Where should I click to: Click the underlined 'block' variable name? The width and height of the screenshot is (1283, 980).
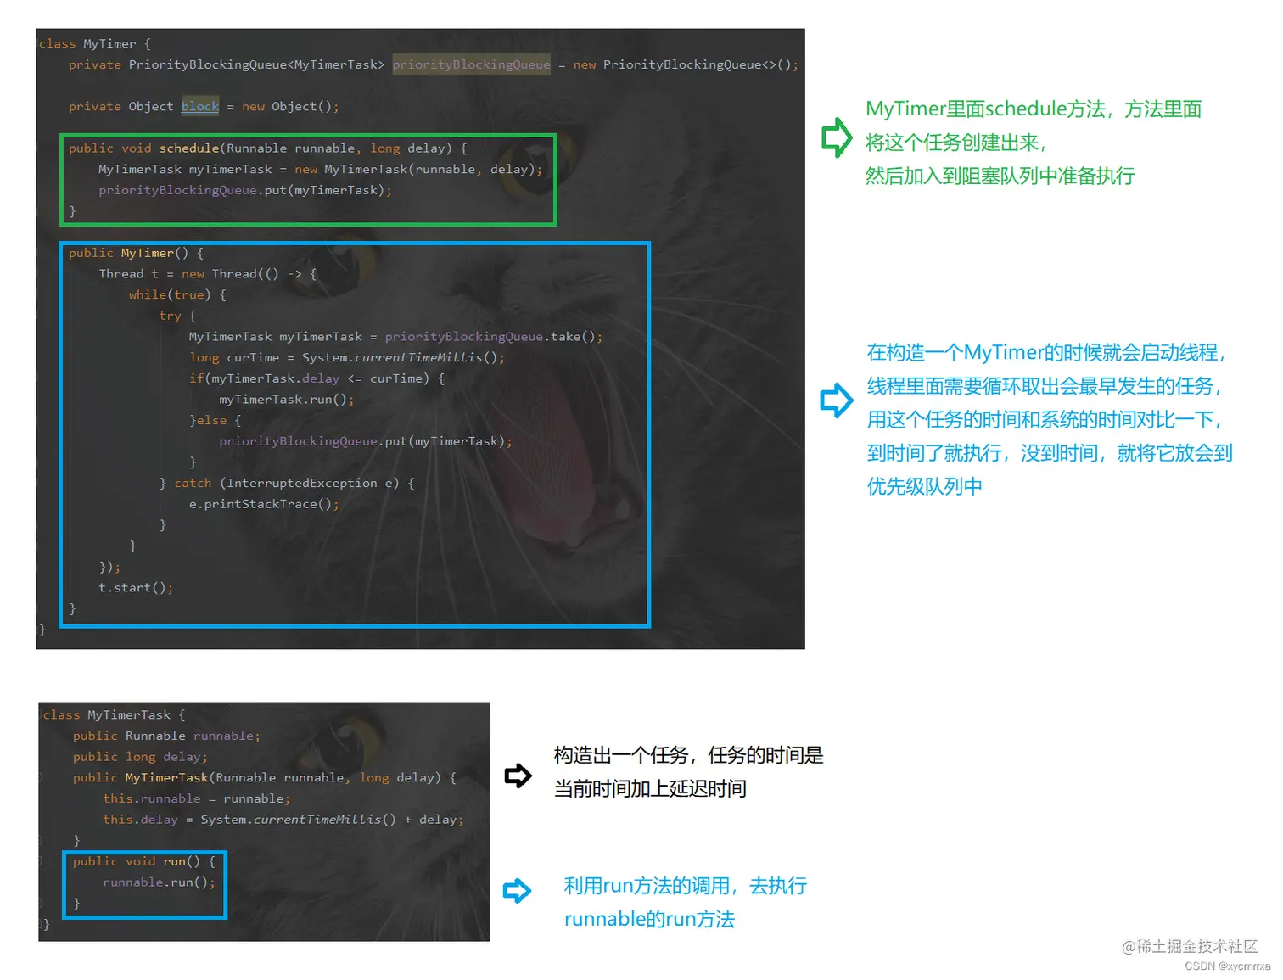click(200, 106)
